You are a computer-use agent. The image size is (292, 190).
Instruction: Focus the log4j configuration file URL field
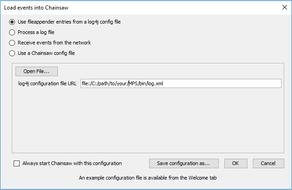coord(181,83)
